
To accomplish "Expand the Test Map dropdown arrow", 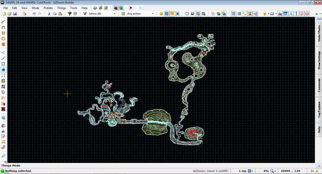I will (x=320, y=14).
